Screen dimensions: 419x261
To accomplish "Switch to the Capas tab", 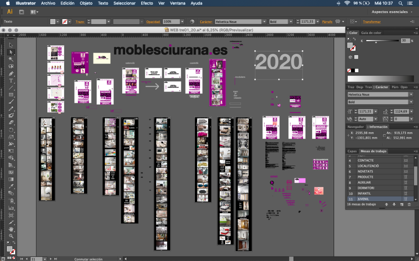I will 352,151.
